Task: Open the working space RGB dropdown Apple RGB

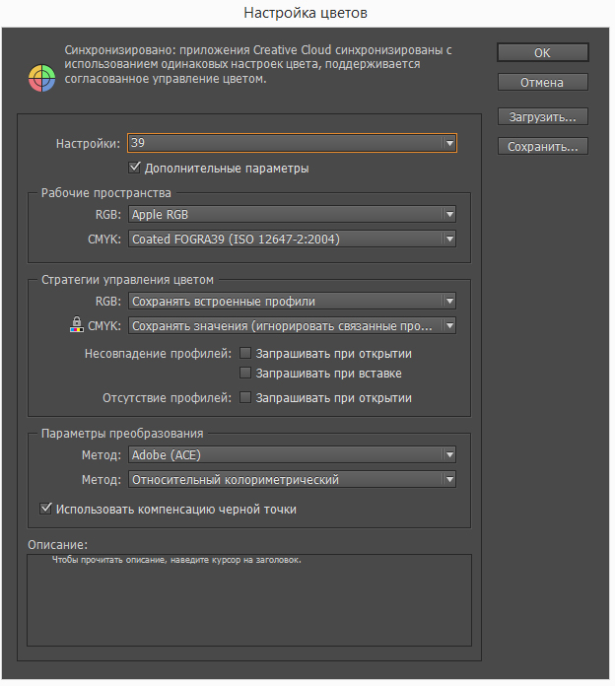Action: pos(292,215)
